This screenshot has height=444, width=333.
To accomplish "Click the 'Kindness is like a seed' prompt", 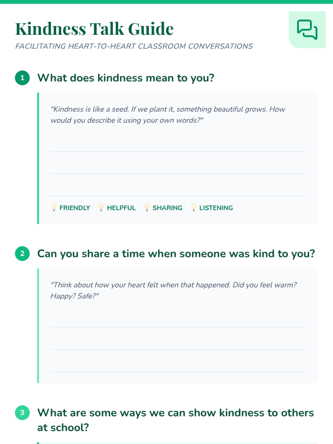I will click(x=168, y=115).
